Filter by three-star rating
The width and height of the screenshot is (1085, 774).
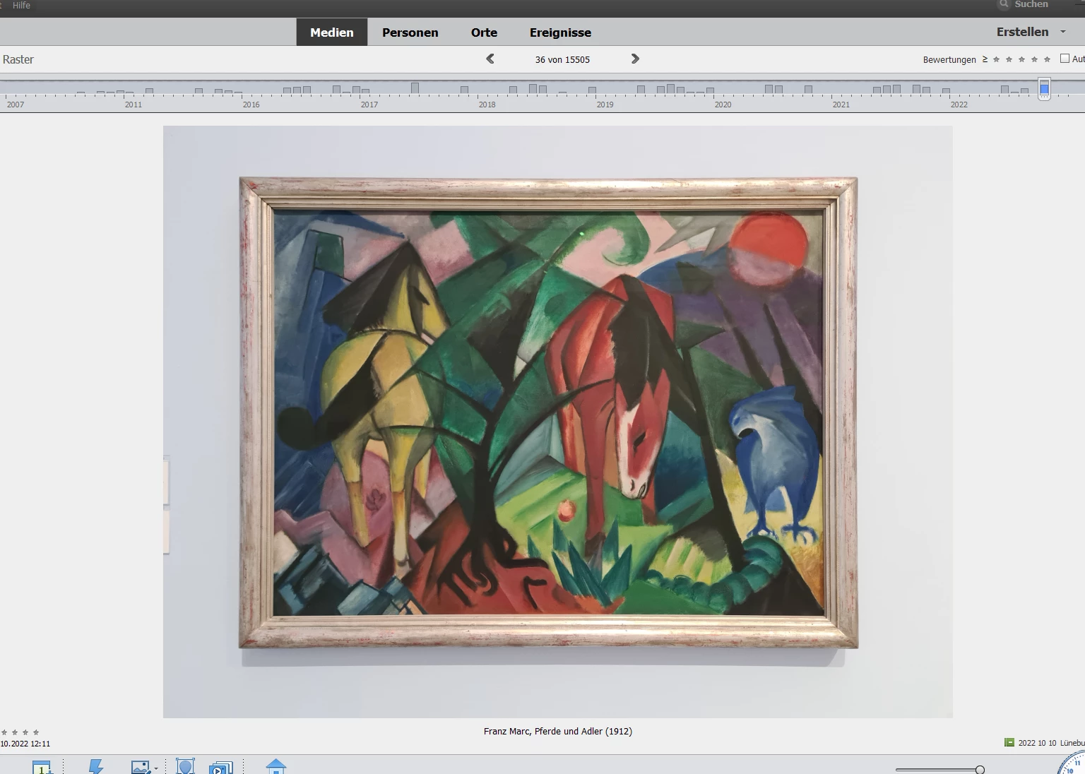(x=1021, y=59)
